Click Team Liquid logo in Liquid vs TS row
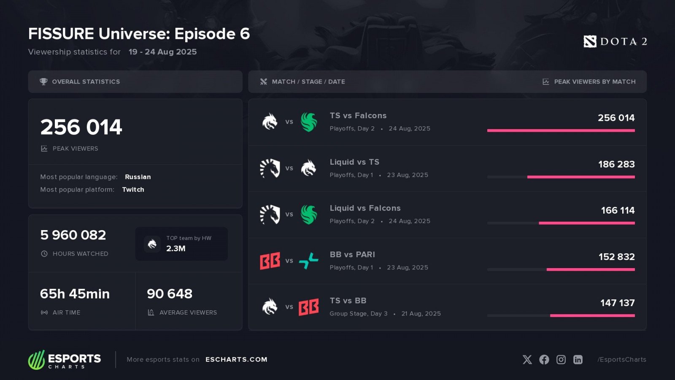The height and width of the screenshot is (380, 675). point(270,168)
